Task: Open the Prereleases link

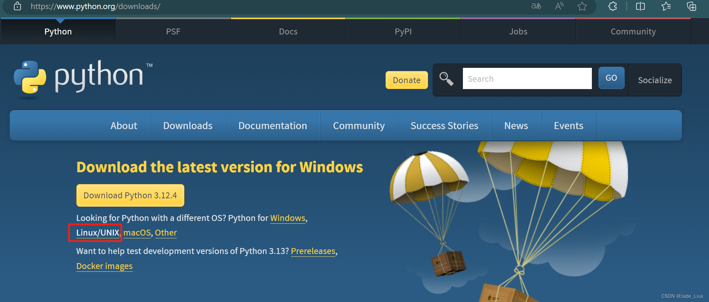Action: point(313,251)
